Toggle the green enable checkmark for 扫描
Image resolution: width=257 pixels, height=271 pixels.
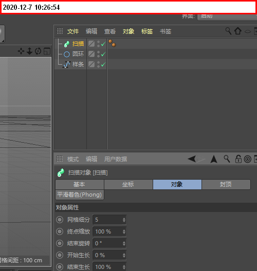[103, 44]
